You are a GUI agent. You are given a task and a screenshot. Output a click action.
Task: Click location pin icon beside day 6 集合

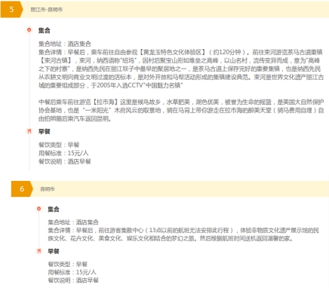38,209
